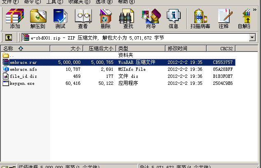261x168 pixels.
Task: Click the 自解压 (SFX) toolbar icon
Action: [x=244, y=19]
